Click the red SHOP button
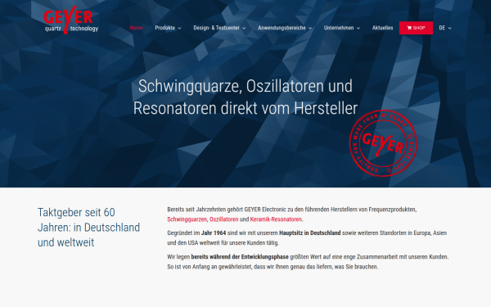Viewport: 491px width, 307px height. [x=416, y=28]
